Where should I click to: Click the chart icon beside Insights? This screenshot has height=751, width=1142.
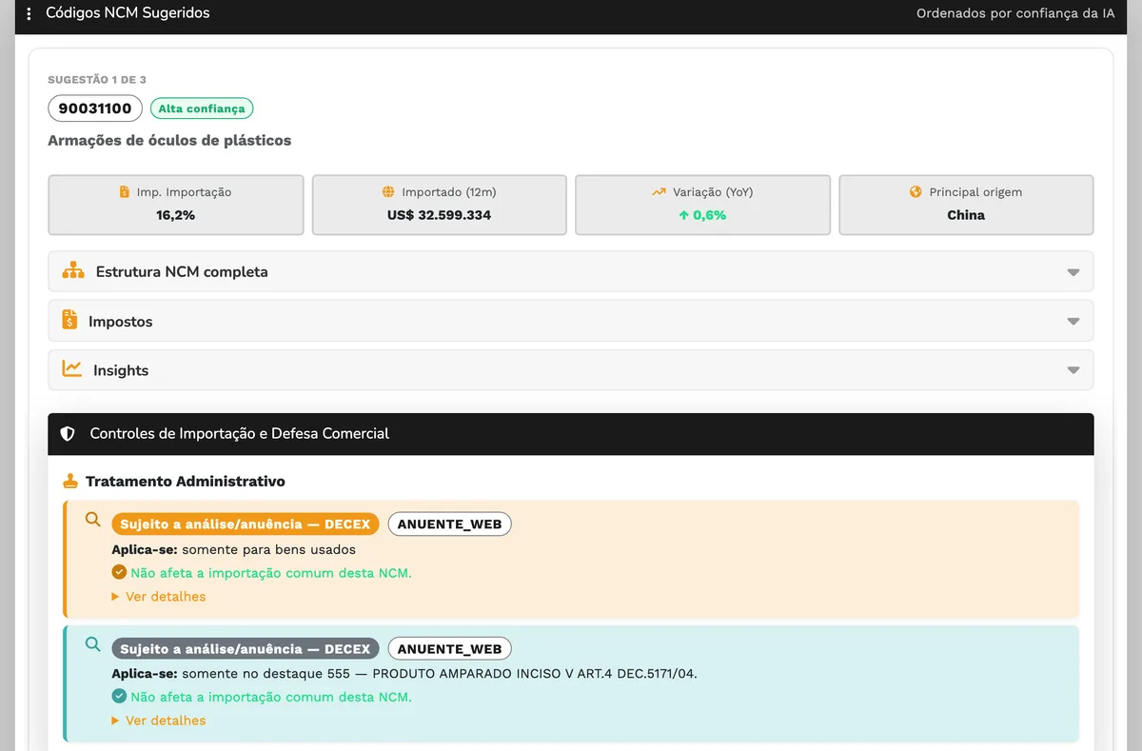coord(72,368)
